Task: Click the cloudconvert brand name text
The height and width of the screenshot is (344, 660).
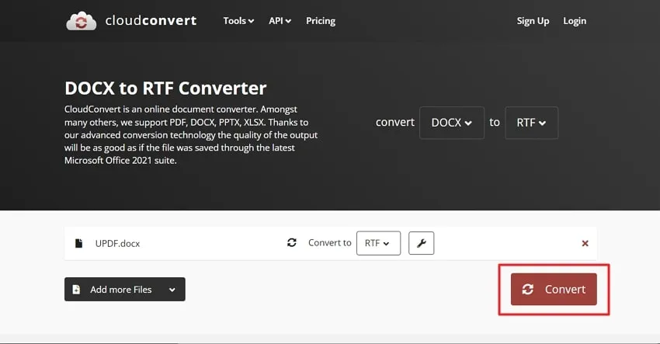Action: point(151,20)
